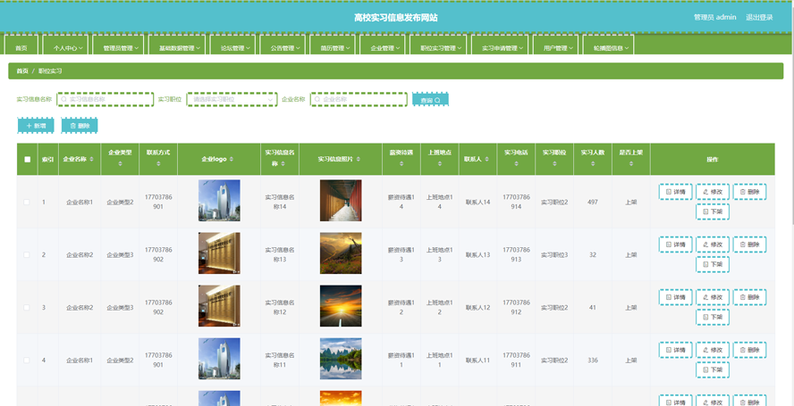This screenshot has width=794, height=406.
Task: Open sunset road image in row 3
Action: coord(341,306)
